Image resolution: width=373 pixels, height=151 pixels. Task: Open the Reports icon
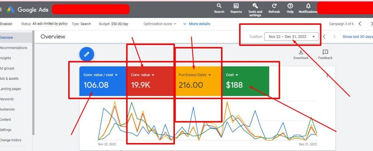236,6
